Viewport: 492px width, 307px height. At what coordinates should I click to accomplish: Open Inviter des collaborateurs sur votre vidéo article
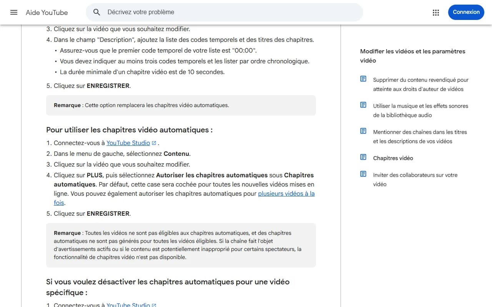tap(416, 180)
